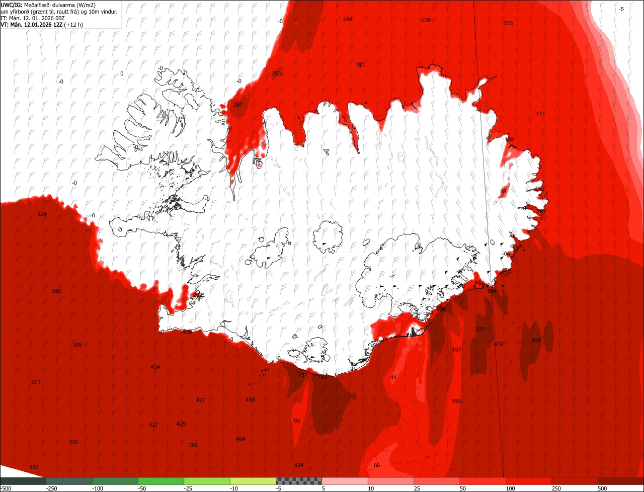Select the initial time "IT: Mán. 12. 01. 2026 00Z"
The height and width of the screenshot is (492, 644).
click(33, 18)
